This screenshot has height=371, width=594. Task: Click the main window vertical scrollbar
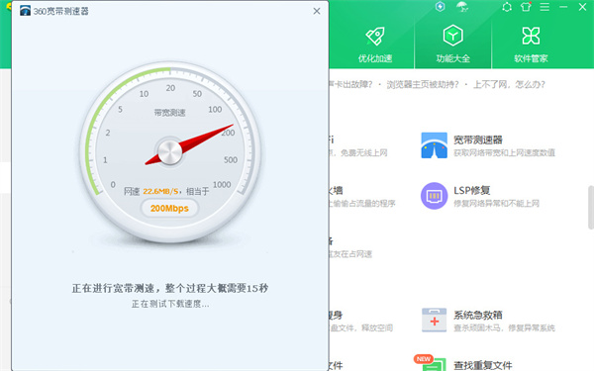(591, 208)
